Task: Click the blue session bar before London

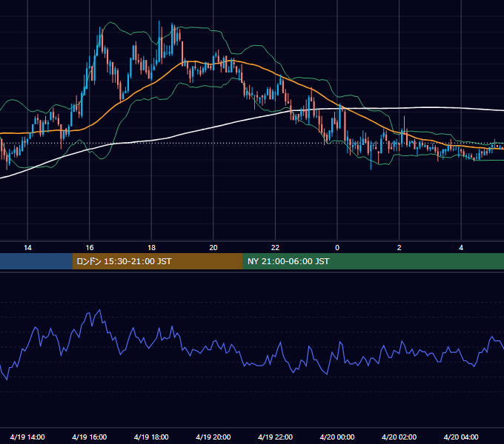Action: [x=36, y=261]
